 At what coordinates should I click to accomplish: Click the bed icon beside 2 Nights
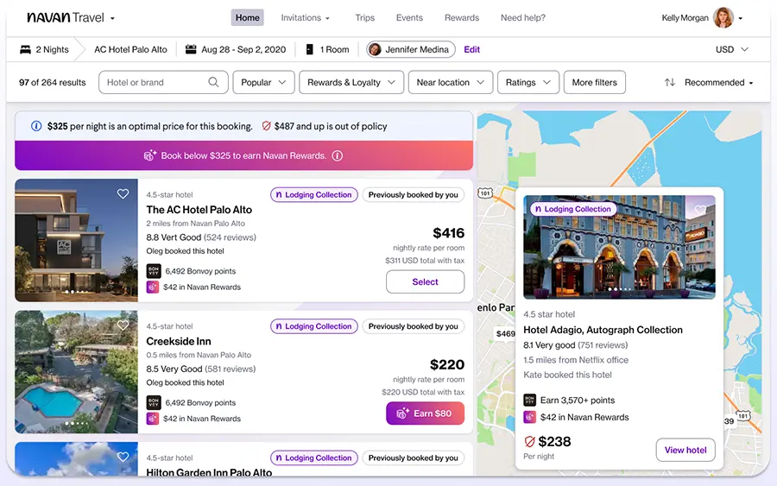[23, 49]
